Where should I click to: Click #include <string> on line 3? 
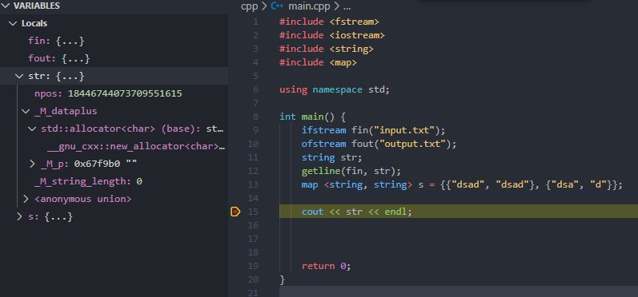click(327, 49)
